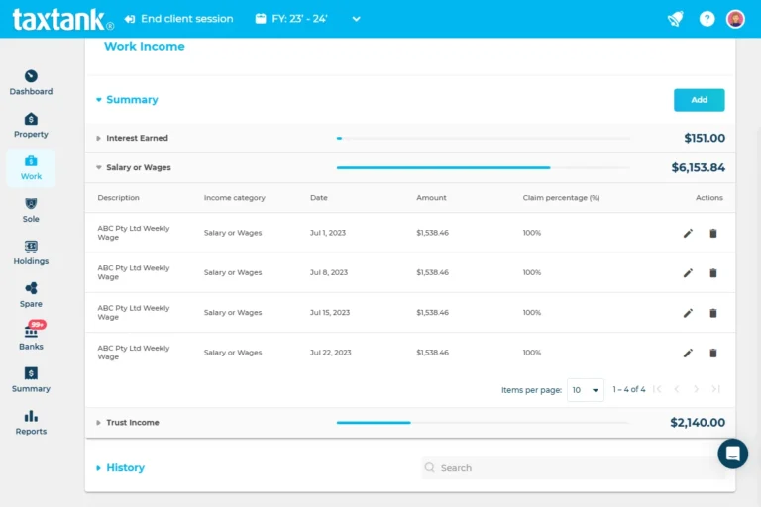The width and height of the screenshot is (761, 507).
Task: Go to last page of results
Action: point(715,389)
